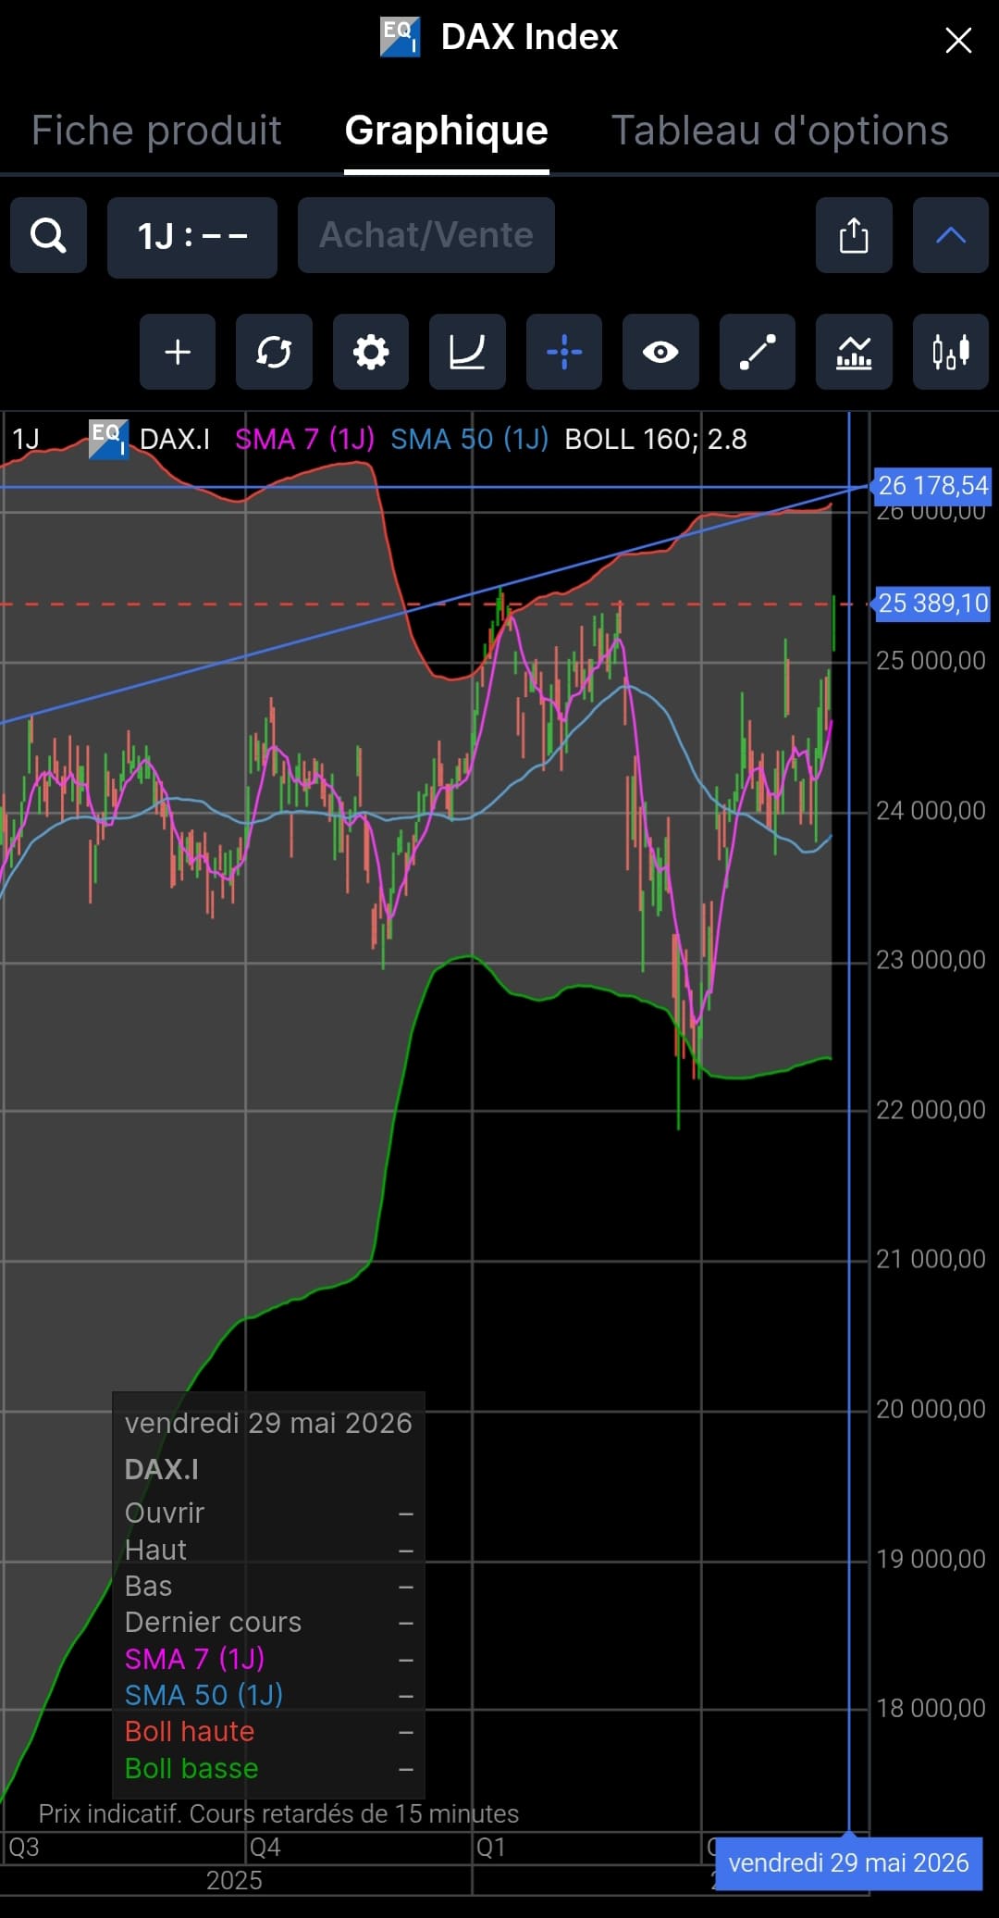Tap the 22 000,00 price axis label

tap(931, 1110)
